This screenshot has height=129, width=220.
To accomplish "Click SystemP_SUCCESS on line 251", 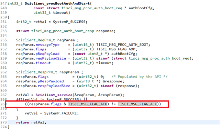I will coord(69,22).
